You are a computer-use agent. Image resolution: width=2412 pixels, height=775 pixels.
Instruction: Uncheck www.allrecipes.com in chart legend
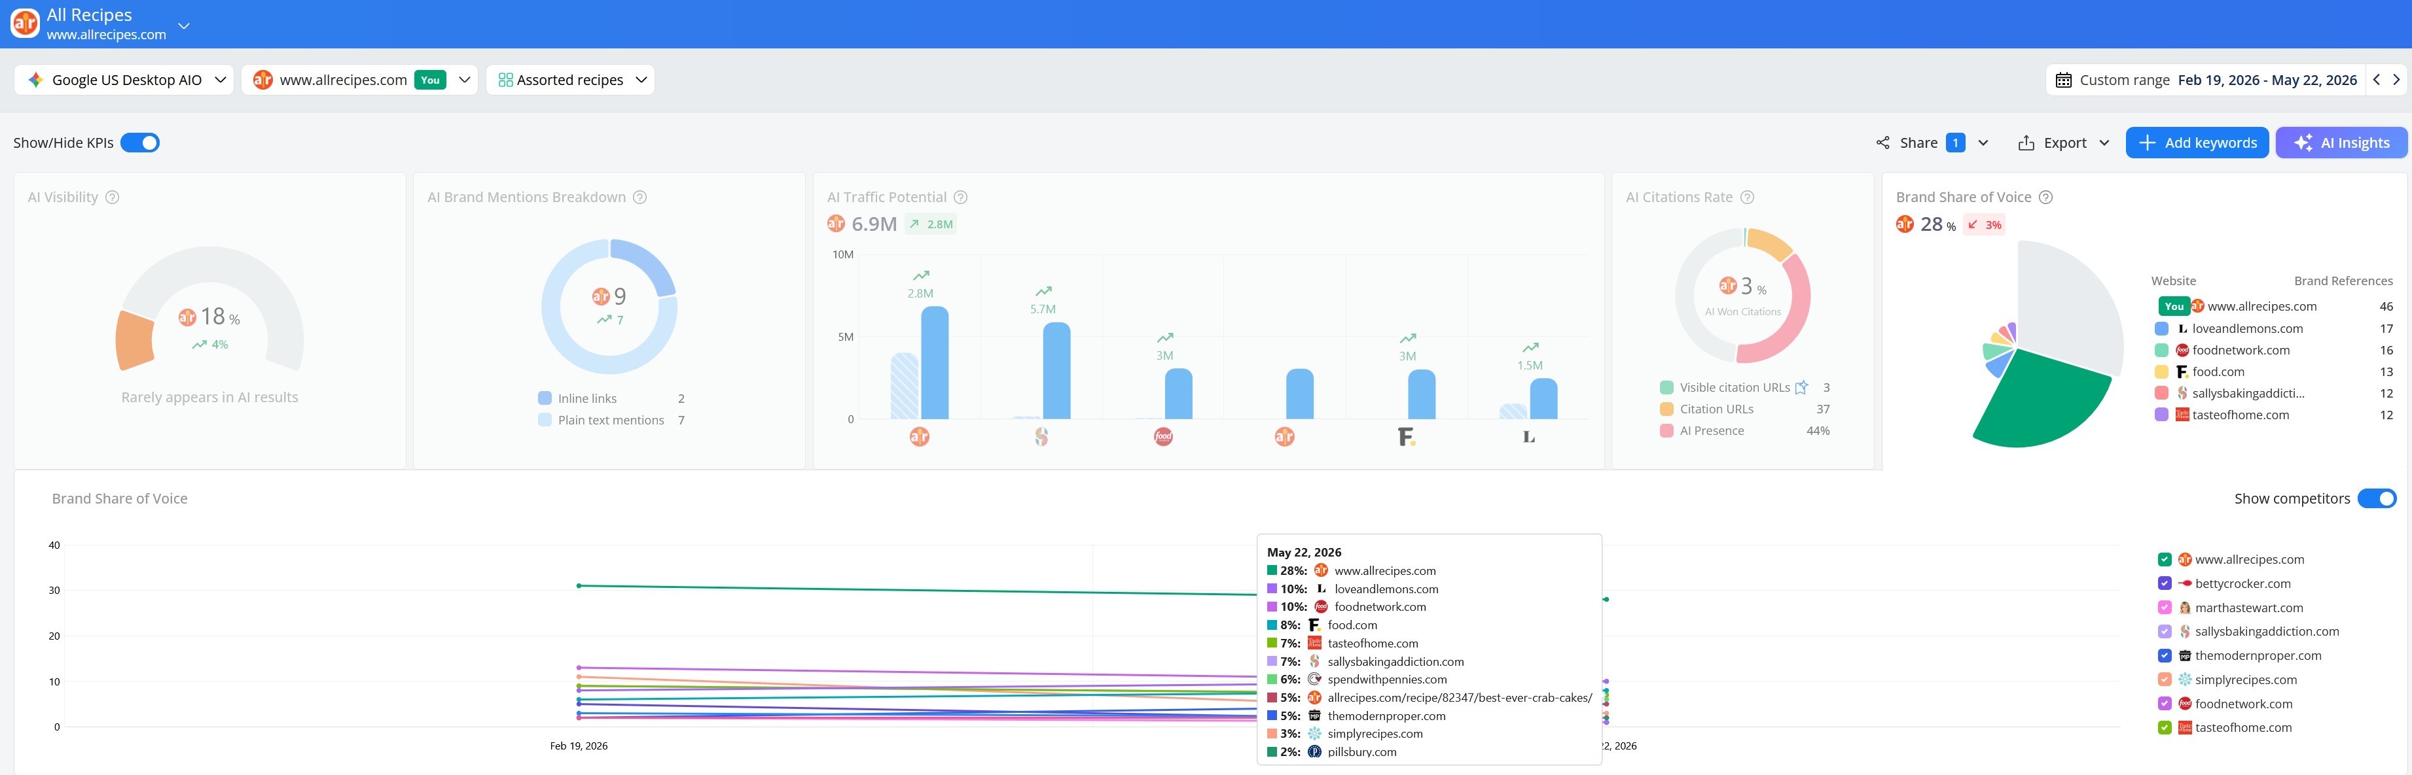coord(2164,559)
